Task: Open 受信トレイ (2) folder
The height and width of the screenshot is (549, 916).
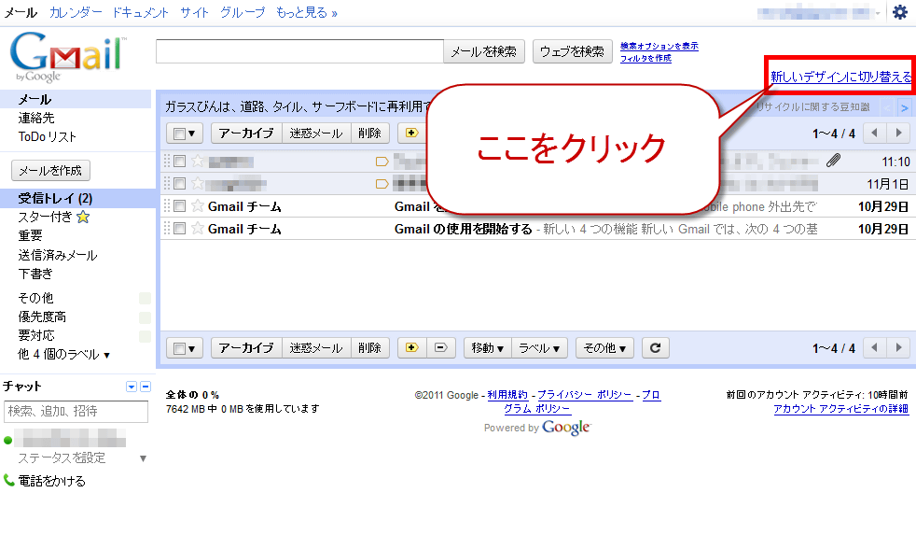Action: tap(55, 198)
